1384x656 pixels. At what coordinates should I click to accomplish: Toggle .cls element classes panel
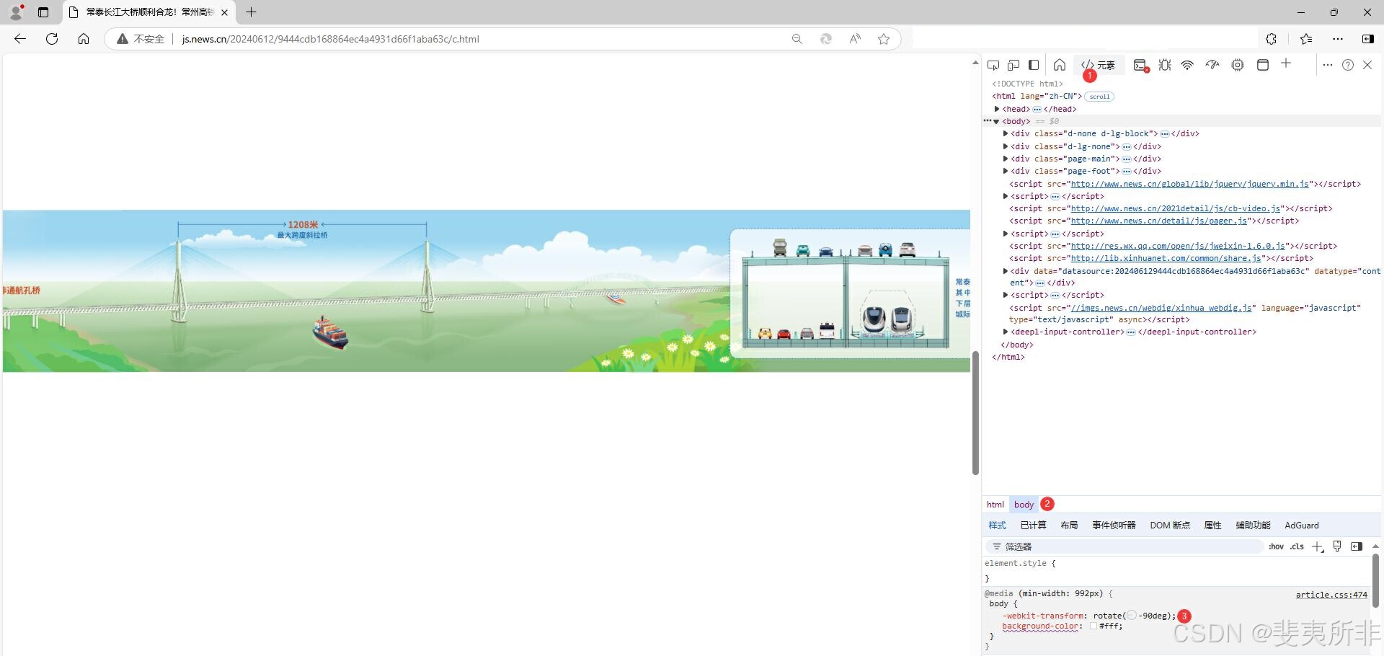(x=1297, y=546)
